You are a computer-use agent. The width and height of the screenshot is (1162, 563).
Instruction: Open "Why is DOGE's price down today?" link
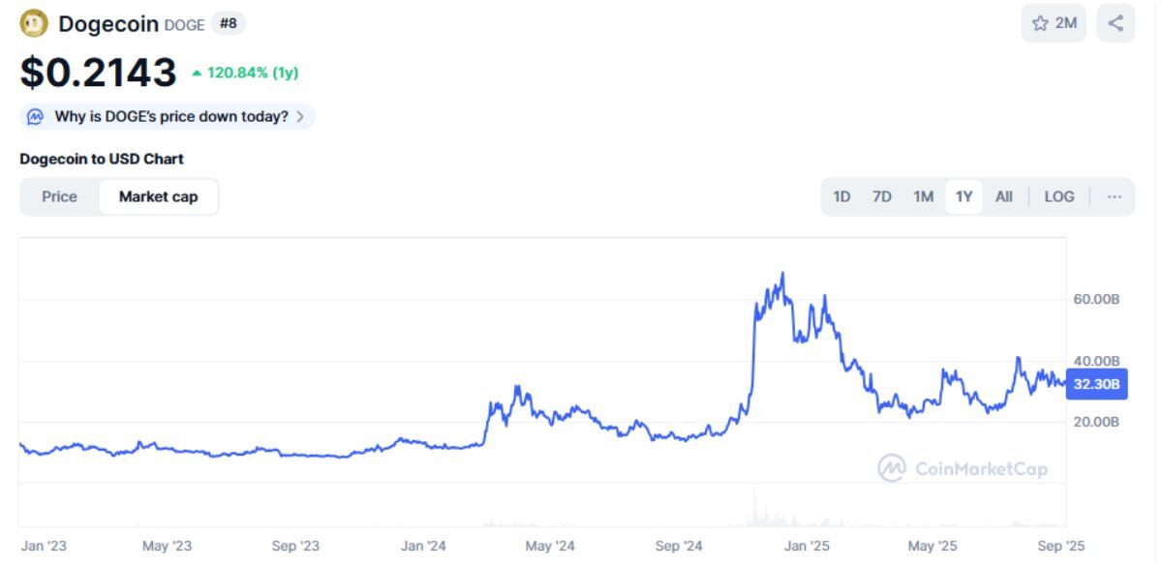point(171,117)
